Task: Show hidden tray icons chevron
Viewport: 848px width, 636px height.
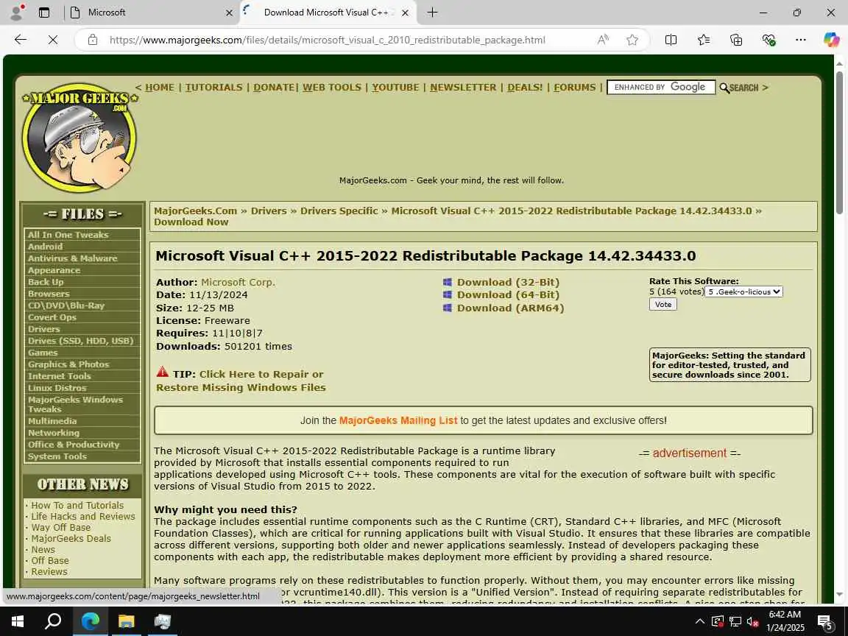Action: click(x=700, y=621)
